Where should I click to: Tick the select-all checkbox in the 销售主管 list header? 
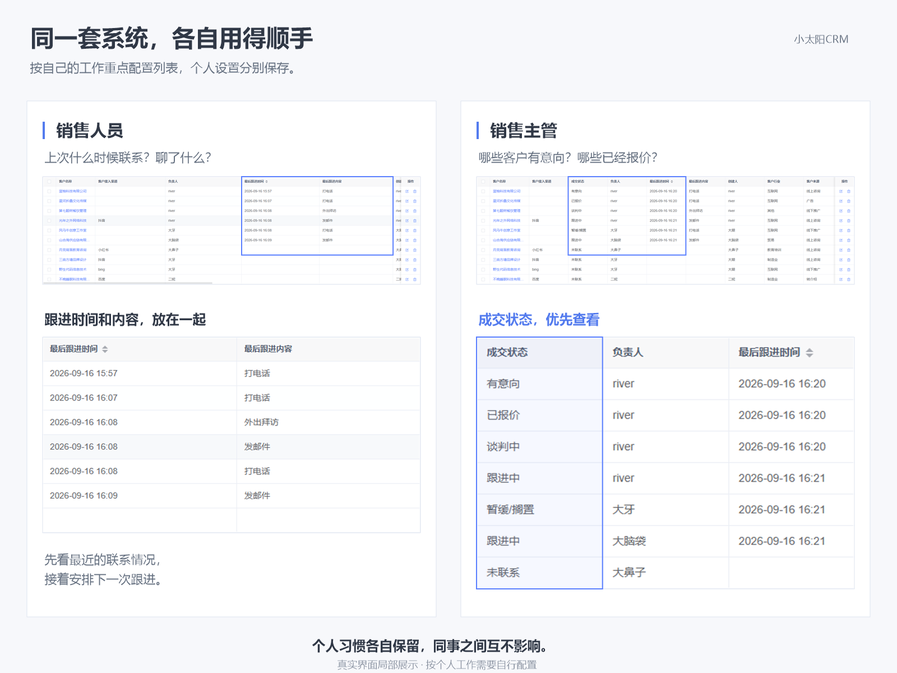[483, 182]
